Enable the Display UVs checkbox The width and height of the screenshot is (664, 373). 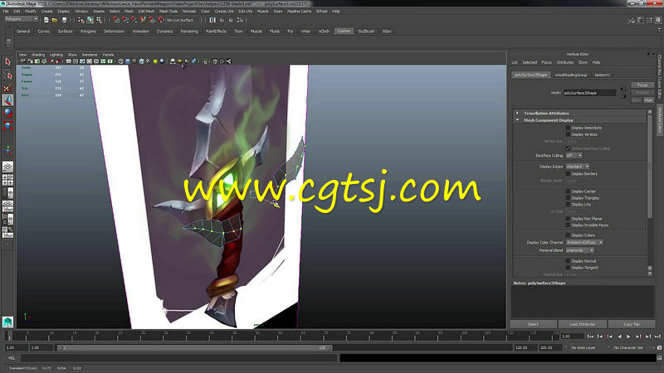568,205
